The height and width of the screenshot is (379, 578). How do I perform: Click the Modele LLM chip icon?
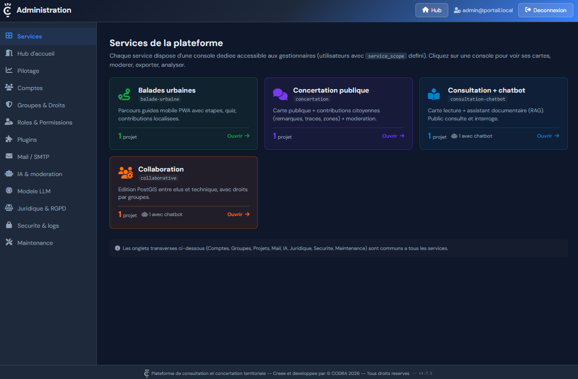[x=9, y=191]
